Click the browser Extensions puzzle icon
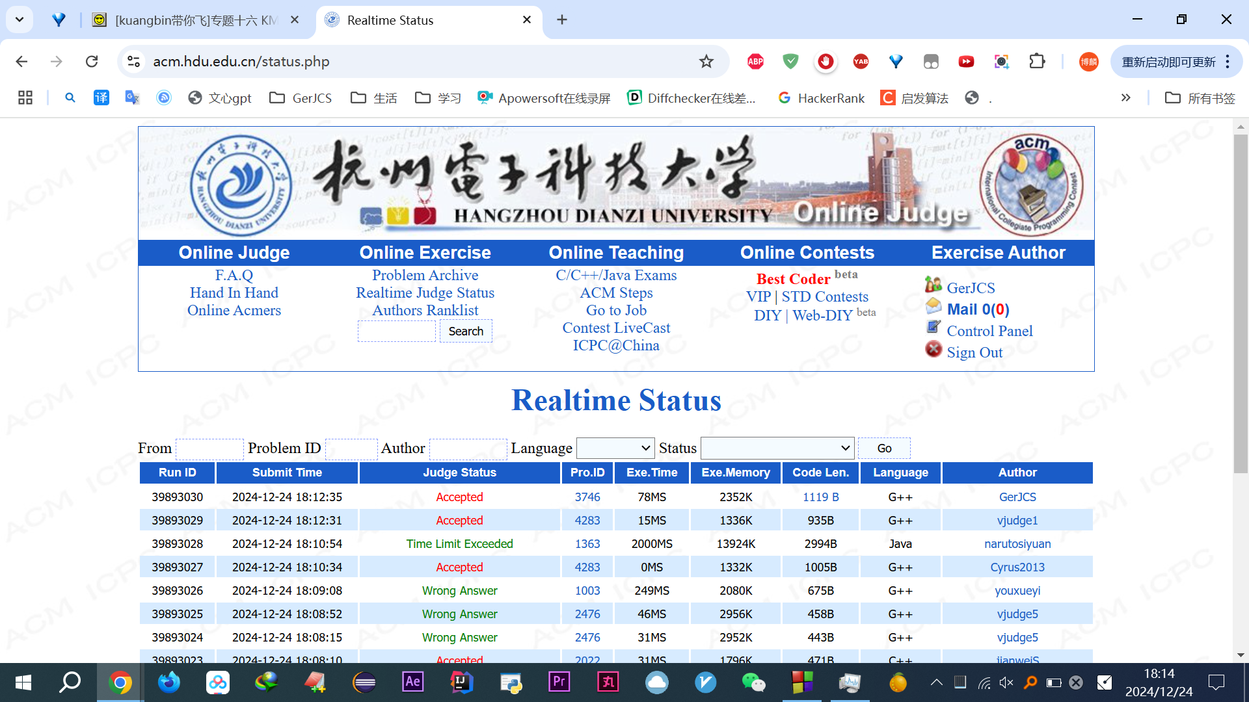This screenshot has height=702, width=1249. click(x=1037, y=62)
